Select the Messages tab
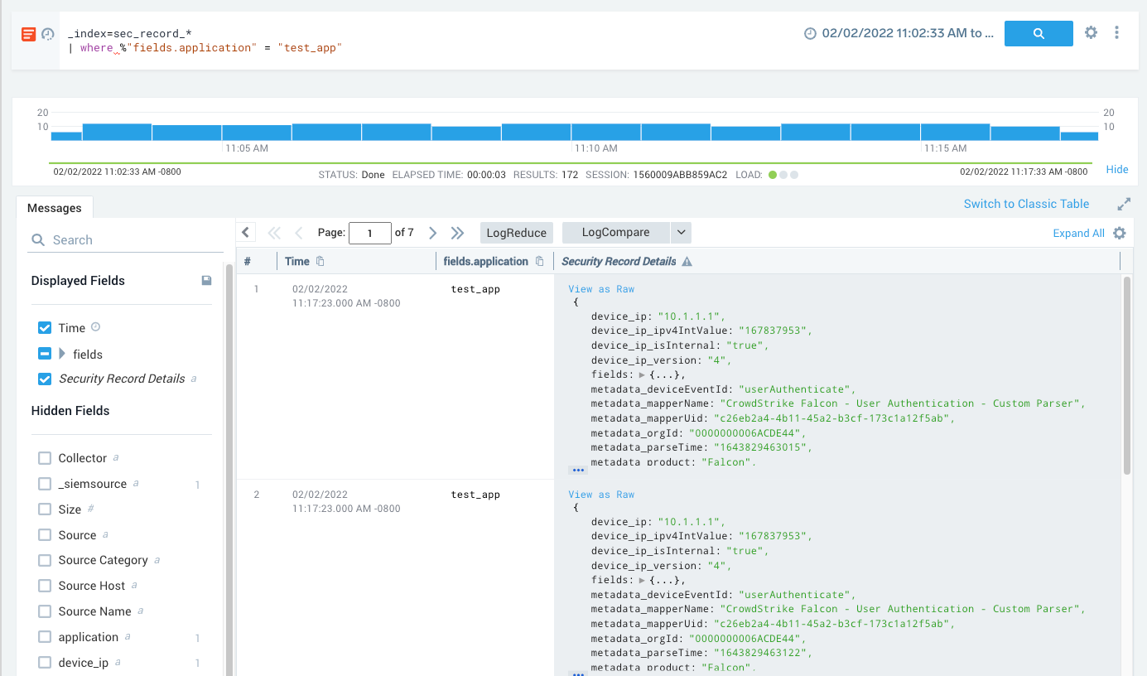 pos(55,208)
